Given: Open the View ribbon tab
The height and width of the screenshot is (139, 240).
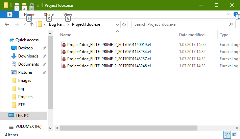Looking at the screenshot, I should 68,15.
